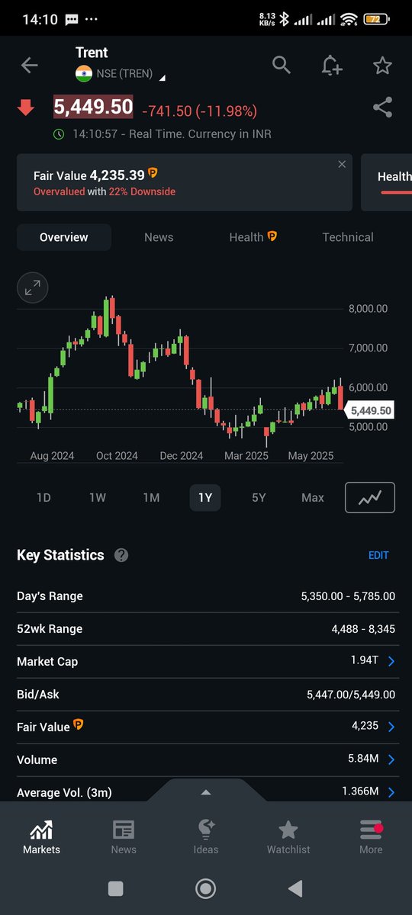Expand Fair Value row chevron
The height and width of the screenshot is (915, 412).
click(x=391, y=727)
